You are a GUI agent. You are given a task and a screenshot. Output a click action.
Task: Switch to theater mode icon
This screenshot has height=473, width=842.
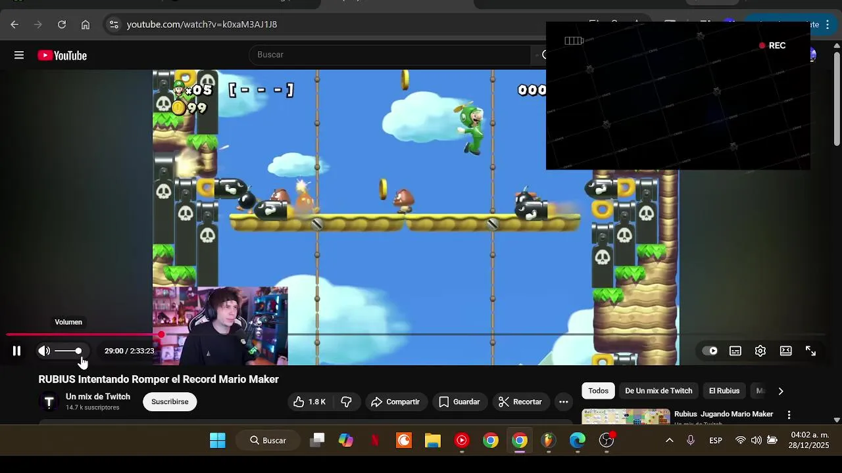[x=785, y=351]
